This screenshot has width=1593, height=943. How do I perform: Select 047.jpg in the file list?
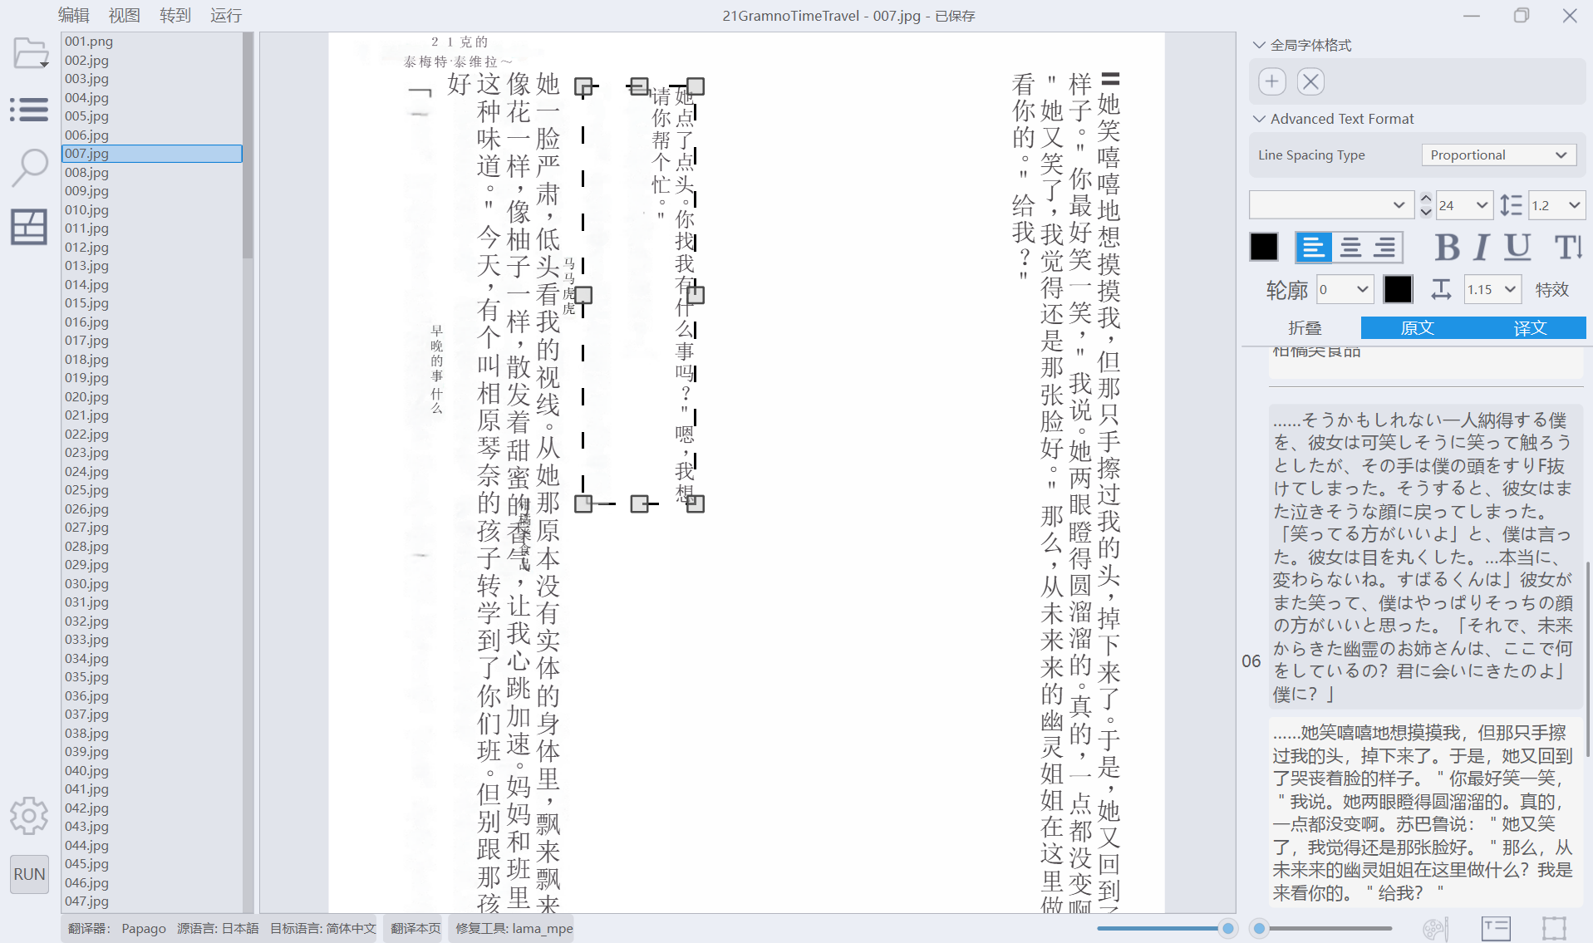coord(151,901)
